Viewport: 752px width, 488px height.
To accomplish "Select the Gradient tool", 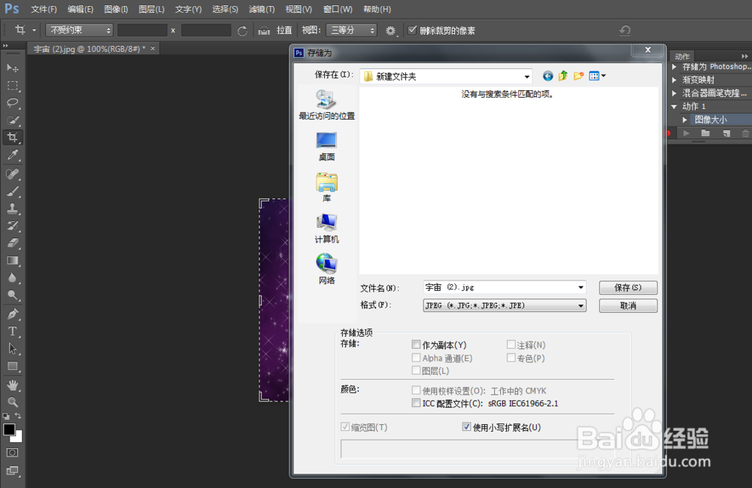I will point(13,260).
